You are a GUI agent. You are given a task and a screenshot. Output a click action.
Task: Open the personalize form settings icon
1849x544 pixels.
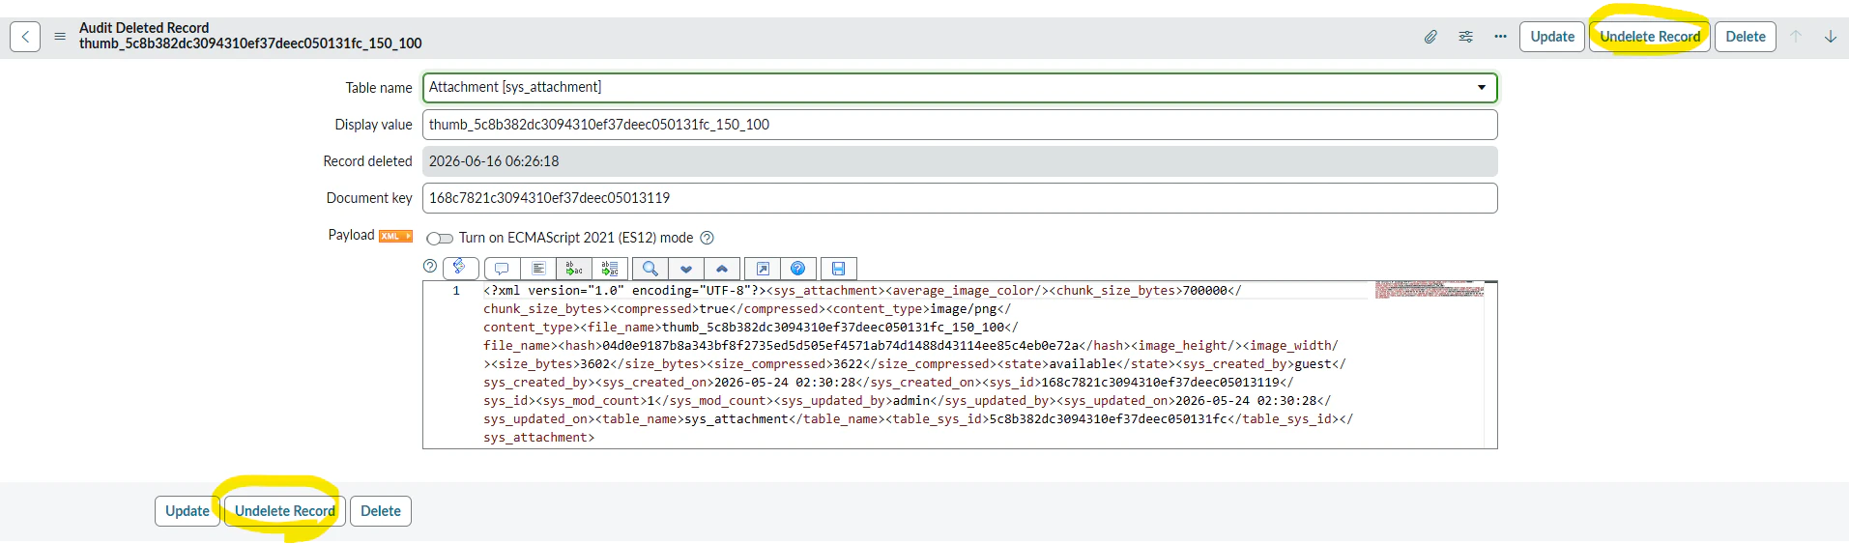(1466, 37)
